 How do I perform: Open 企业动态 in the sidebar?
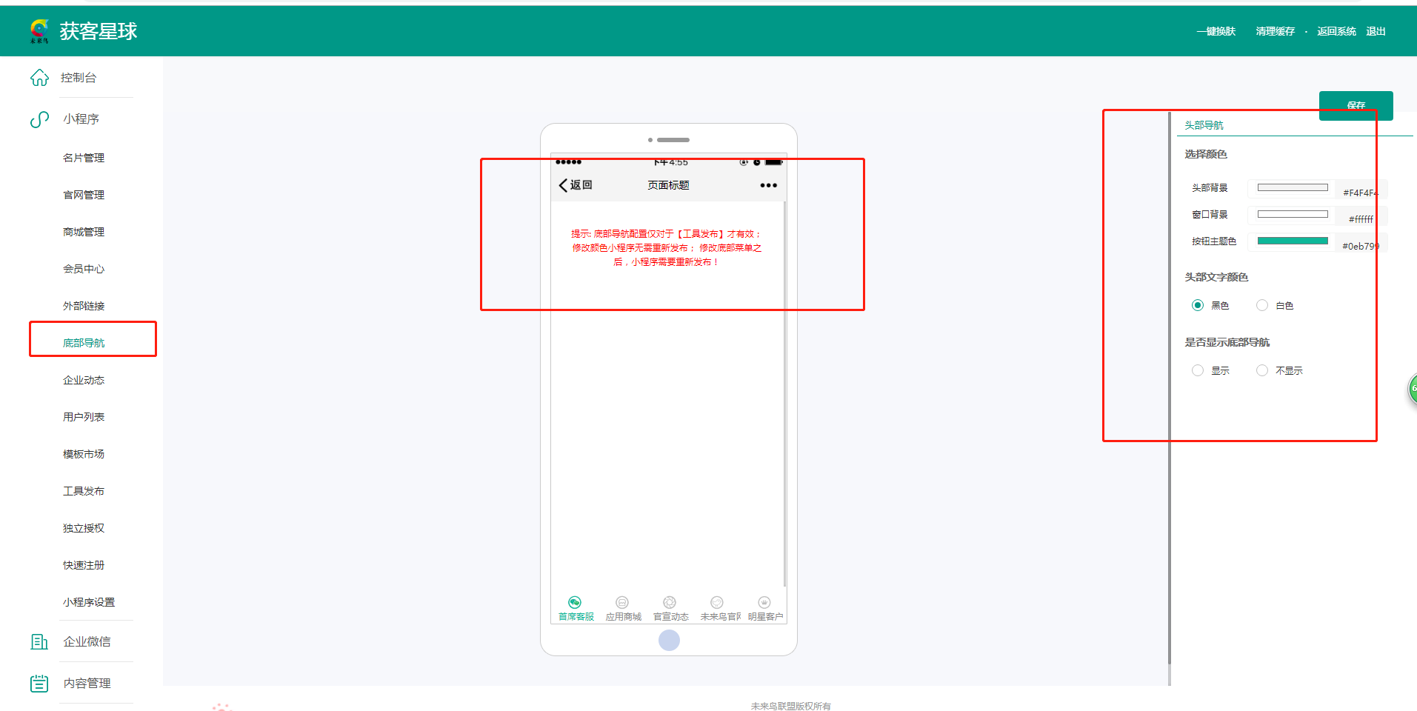[x=84, y=380]
